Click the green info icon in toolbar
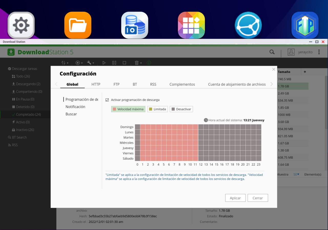 149,63
